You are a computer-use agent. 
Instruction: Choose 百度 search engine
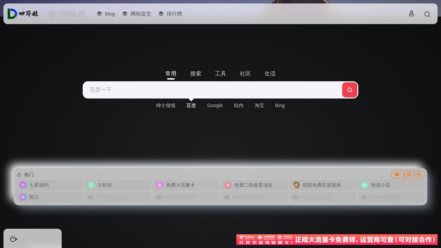coord(191,105)
